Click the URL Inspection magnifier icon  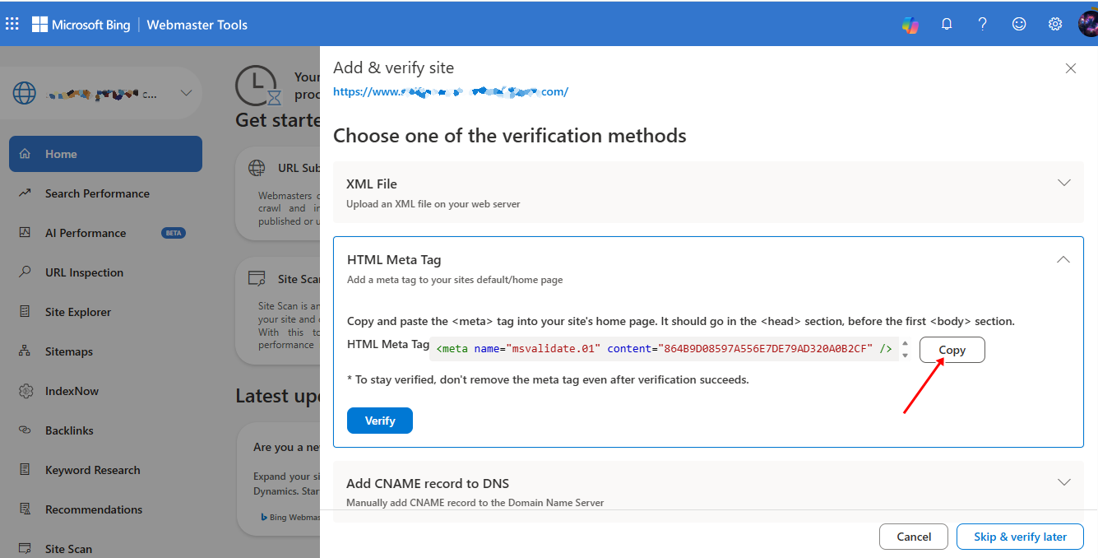25,272
